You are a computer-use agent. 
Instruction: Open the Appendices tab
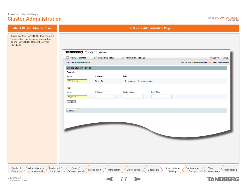pyautogui.click(x=230, y=170)
